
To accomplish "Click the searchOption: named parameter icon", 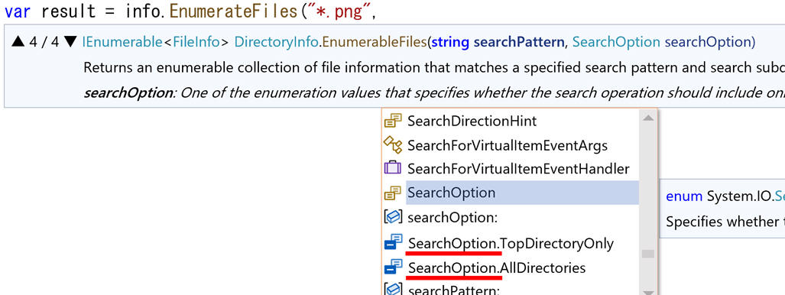I will (393, 217).
